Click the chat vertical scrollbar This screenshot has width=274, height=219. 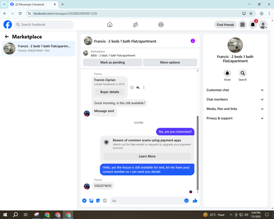coord(197,153)
